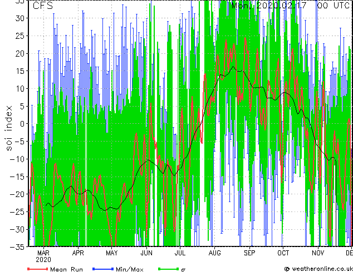Click the 30 y-axis value
The image size is (353, 272).
point(20,18)
